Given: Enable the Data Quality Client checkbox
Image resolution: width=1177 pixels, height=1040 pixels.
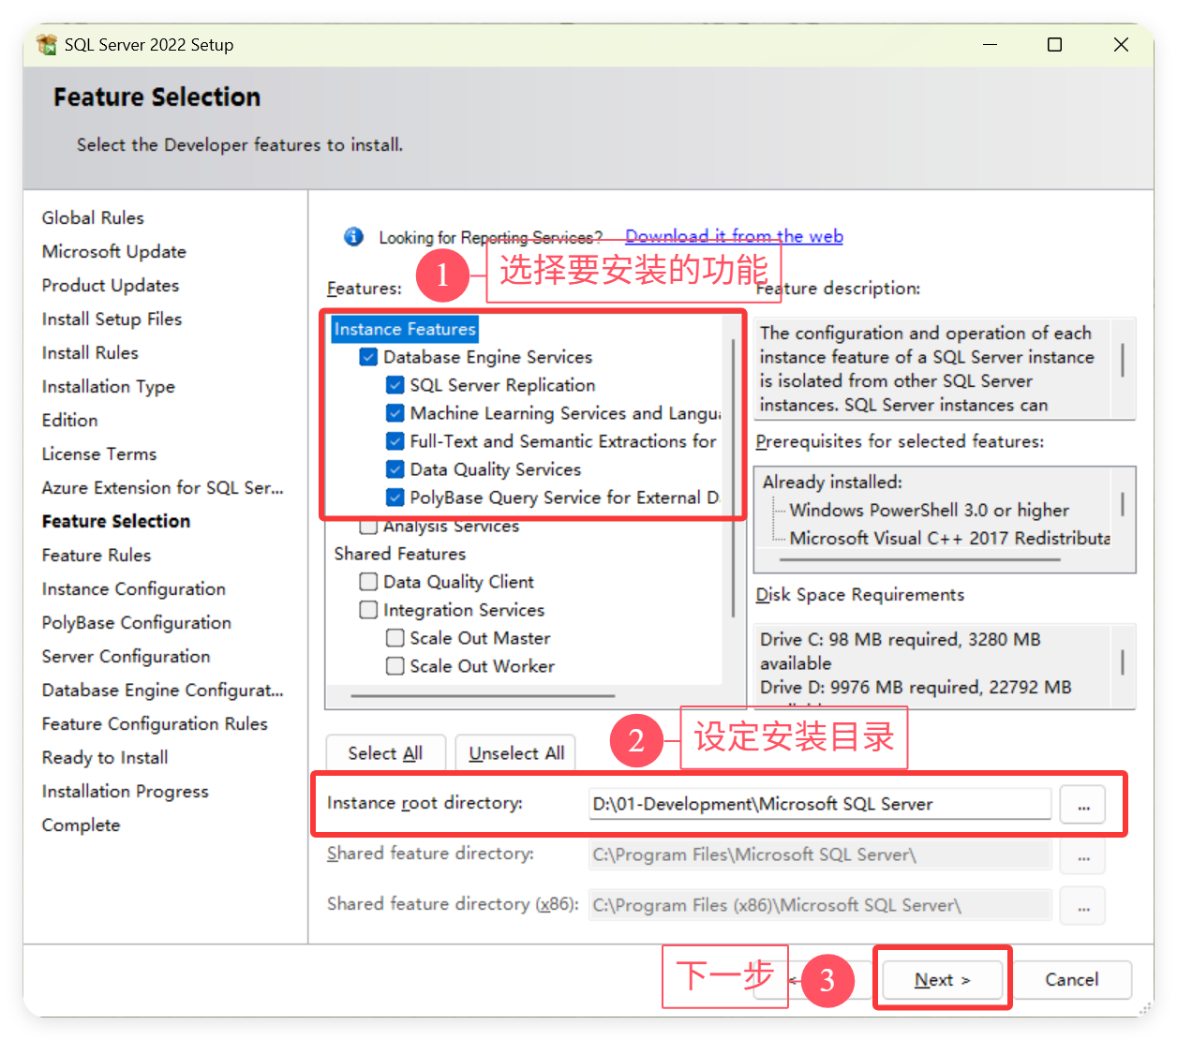Looking at the screenshot, I should [x=369, y=582].
